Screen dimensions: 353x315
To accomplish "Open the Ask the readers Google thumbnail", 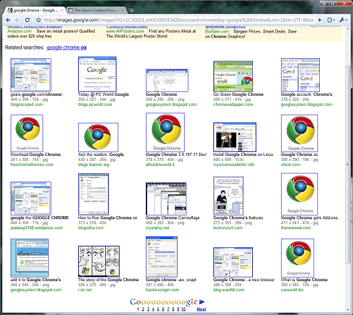I will [98, 137].
